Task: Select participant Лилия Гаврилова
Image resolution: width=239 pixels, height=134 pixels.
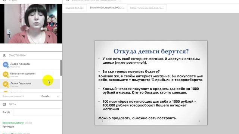Action: (x=30, y=84)
